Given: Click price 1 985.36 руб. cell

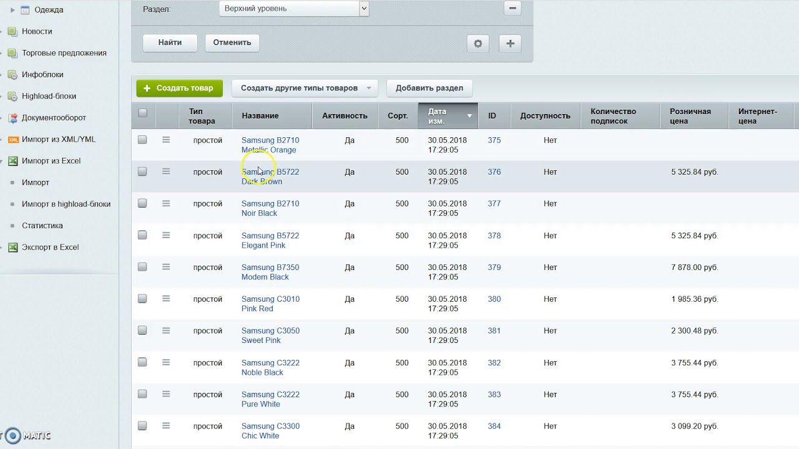Looking at the screenshot, I should 695,299.
